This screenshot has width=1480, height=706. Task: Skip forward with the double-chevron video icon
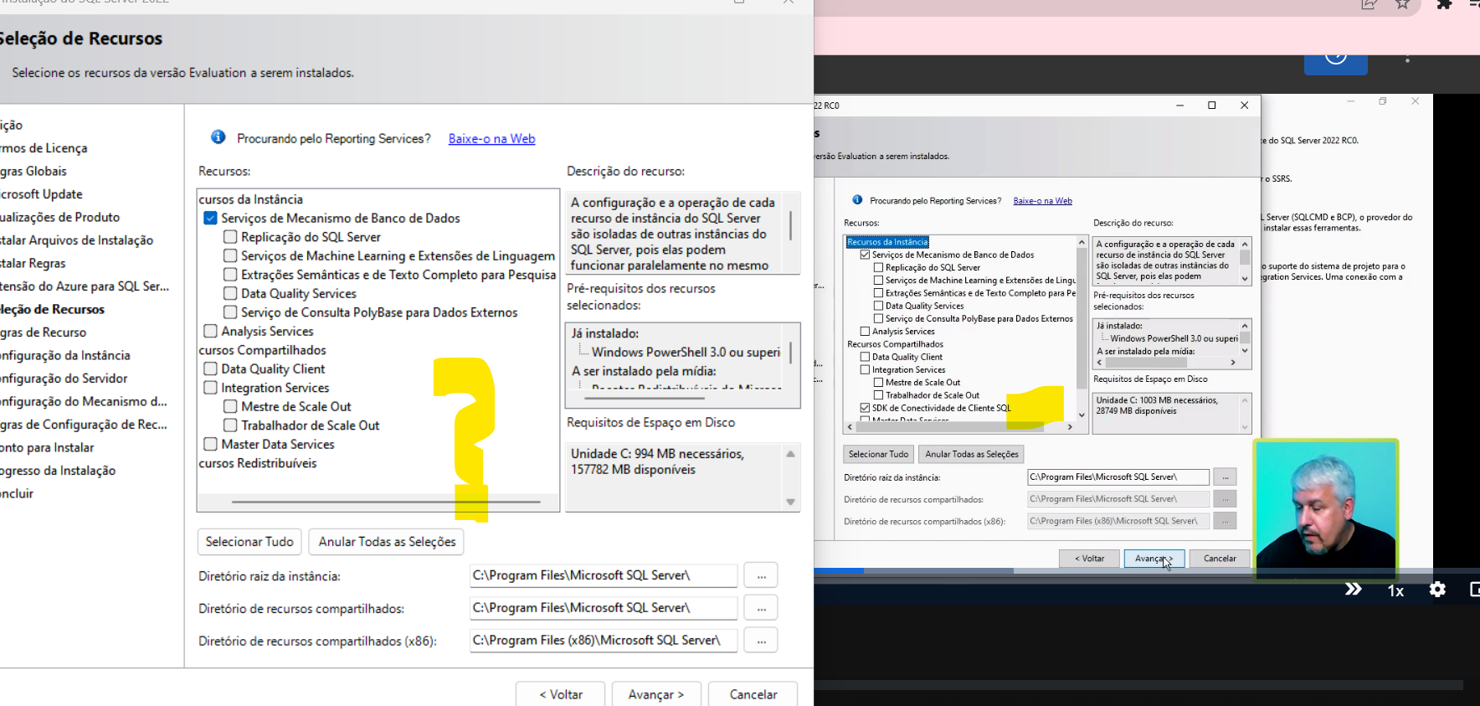(1353, 590)
